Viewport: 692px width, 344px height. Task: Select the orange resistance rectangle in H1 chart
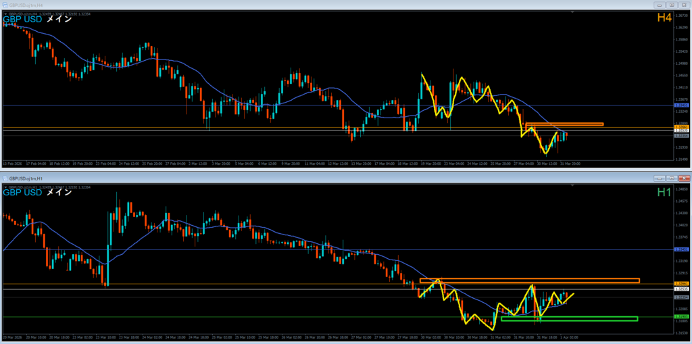click(x=528, y=280)
